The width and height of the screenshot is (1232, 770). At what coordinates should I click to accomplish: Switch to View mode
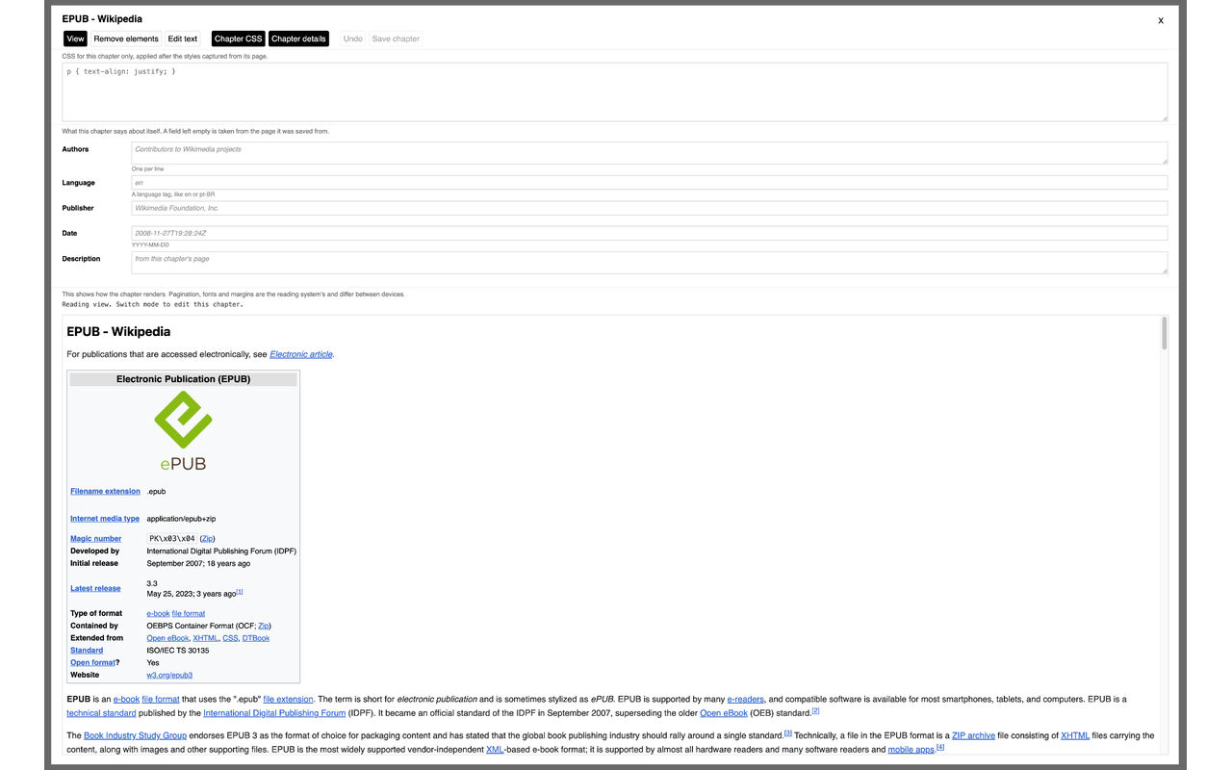coord(75,38)
